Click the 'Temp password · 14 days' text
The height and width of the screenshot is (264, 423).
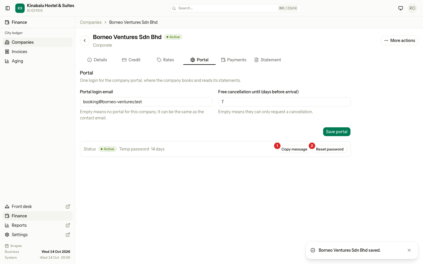coord(142,149)
